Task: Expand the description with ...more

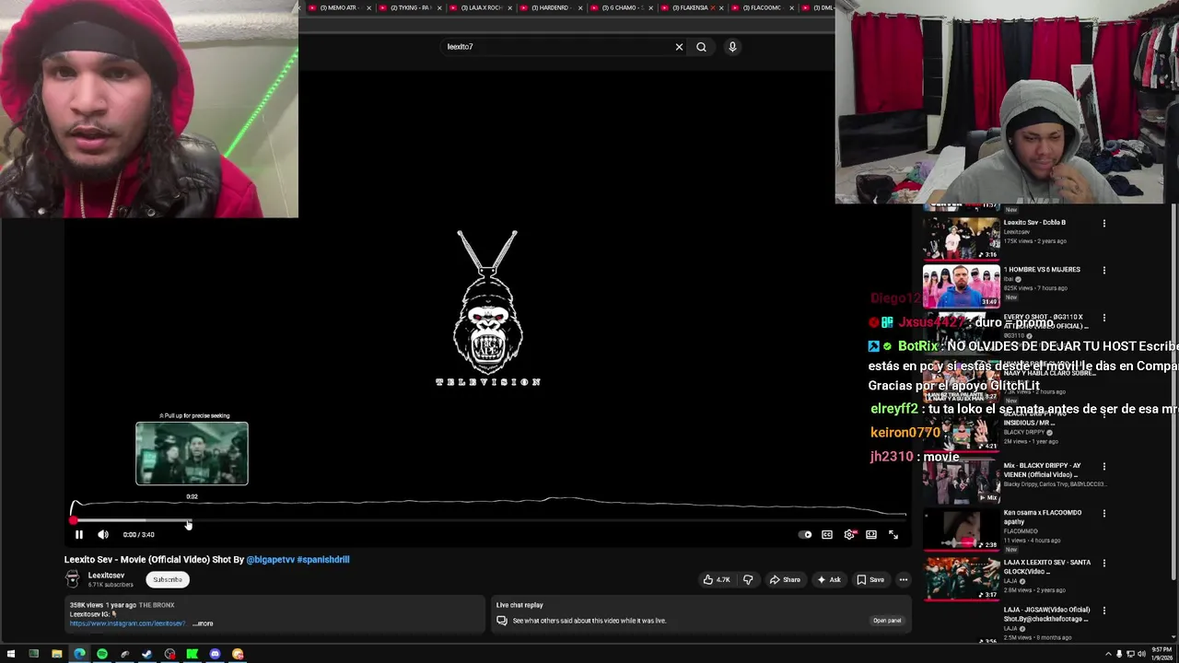Action: [203, 623]
